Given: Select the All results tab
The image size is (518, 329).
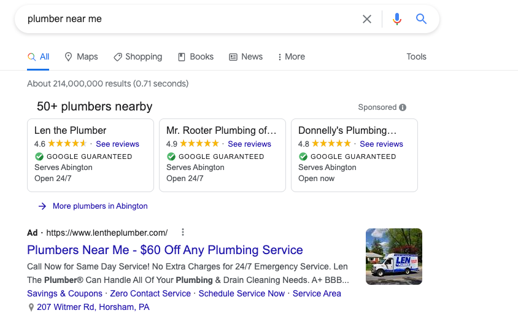Looking at the screenshot, I should 38,57.
